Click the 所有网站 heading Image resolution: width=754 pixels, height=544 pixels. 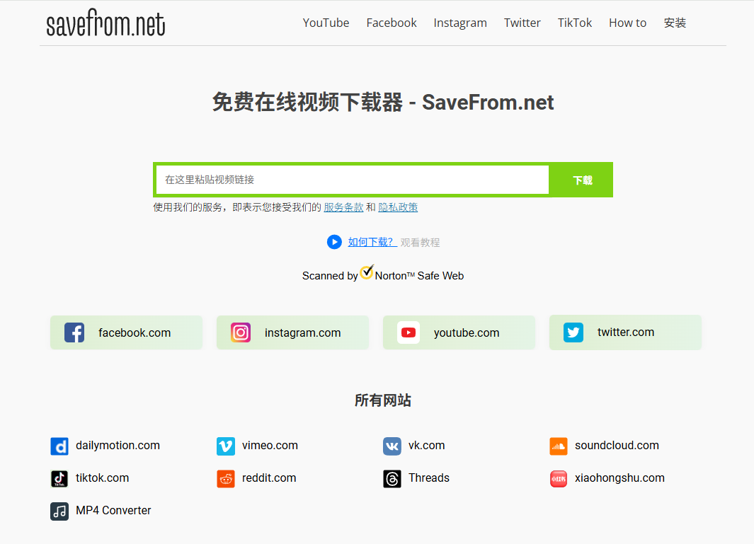[x=383, y=400]
